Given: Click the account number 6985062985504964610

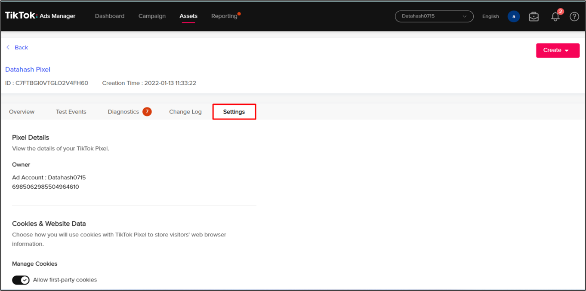Looking at the screenshot, I should click(46, 187).
